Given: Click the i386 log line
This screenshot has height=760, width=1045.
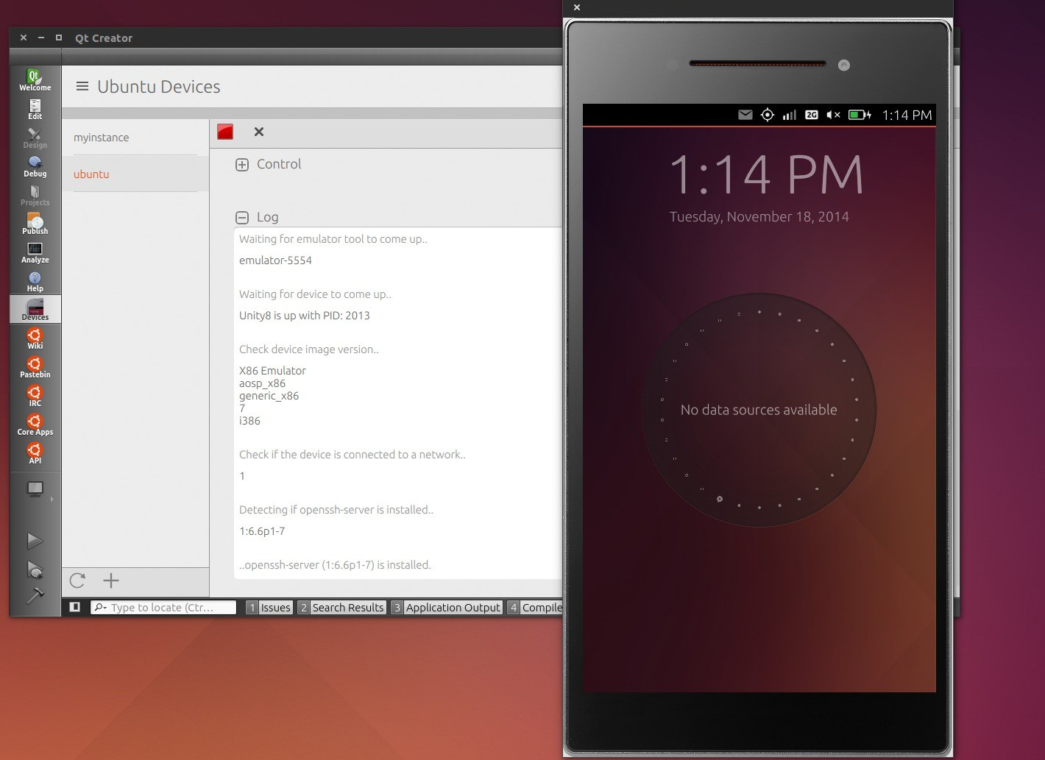Looking at the screenshot, I should (x=249, y=421).
